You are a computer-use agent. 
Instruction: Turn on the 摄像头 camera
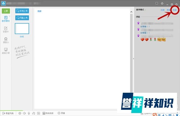[x=6, y=40]
